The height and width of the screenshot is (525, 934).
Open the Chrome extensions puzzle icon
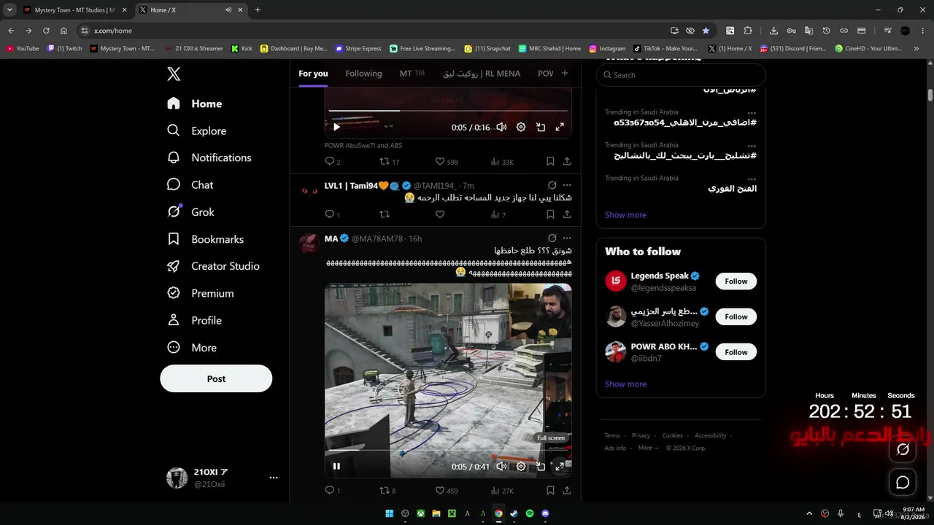[748, 31]
